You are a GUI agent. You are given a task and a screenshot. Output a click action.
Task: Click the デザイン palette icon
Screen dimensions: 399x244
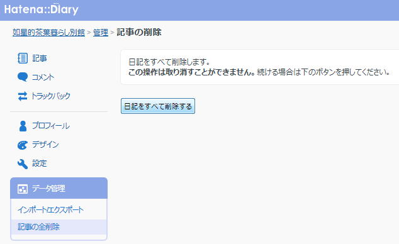pos(23,145)
